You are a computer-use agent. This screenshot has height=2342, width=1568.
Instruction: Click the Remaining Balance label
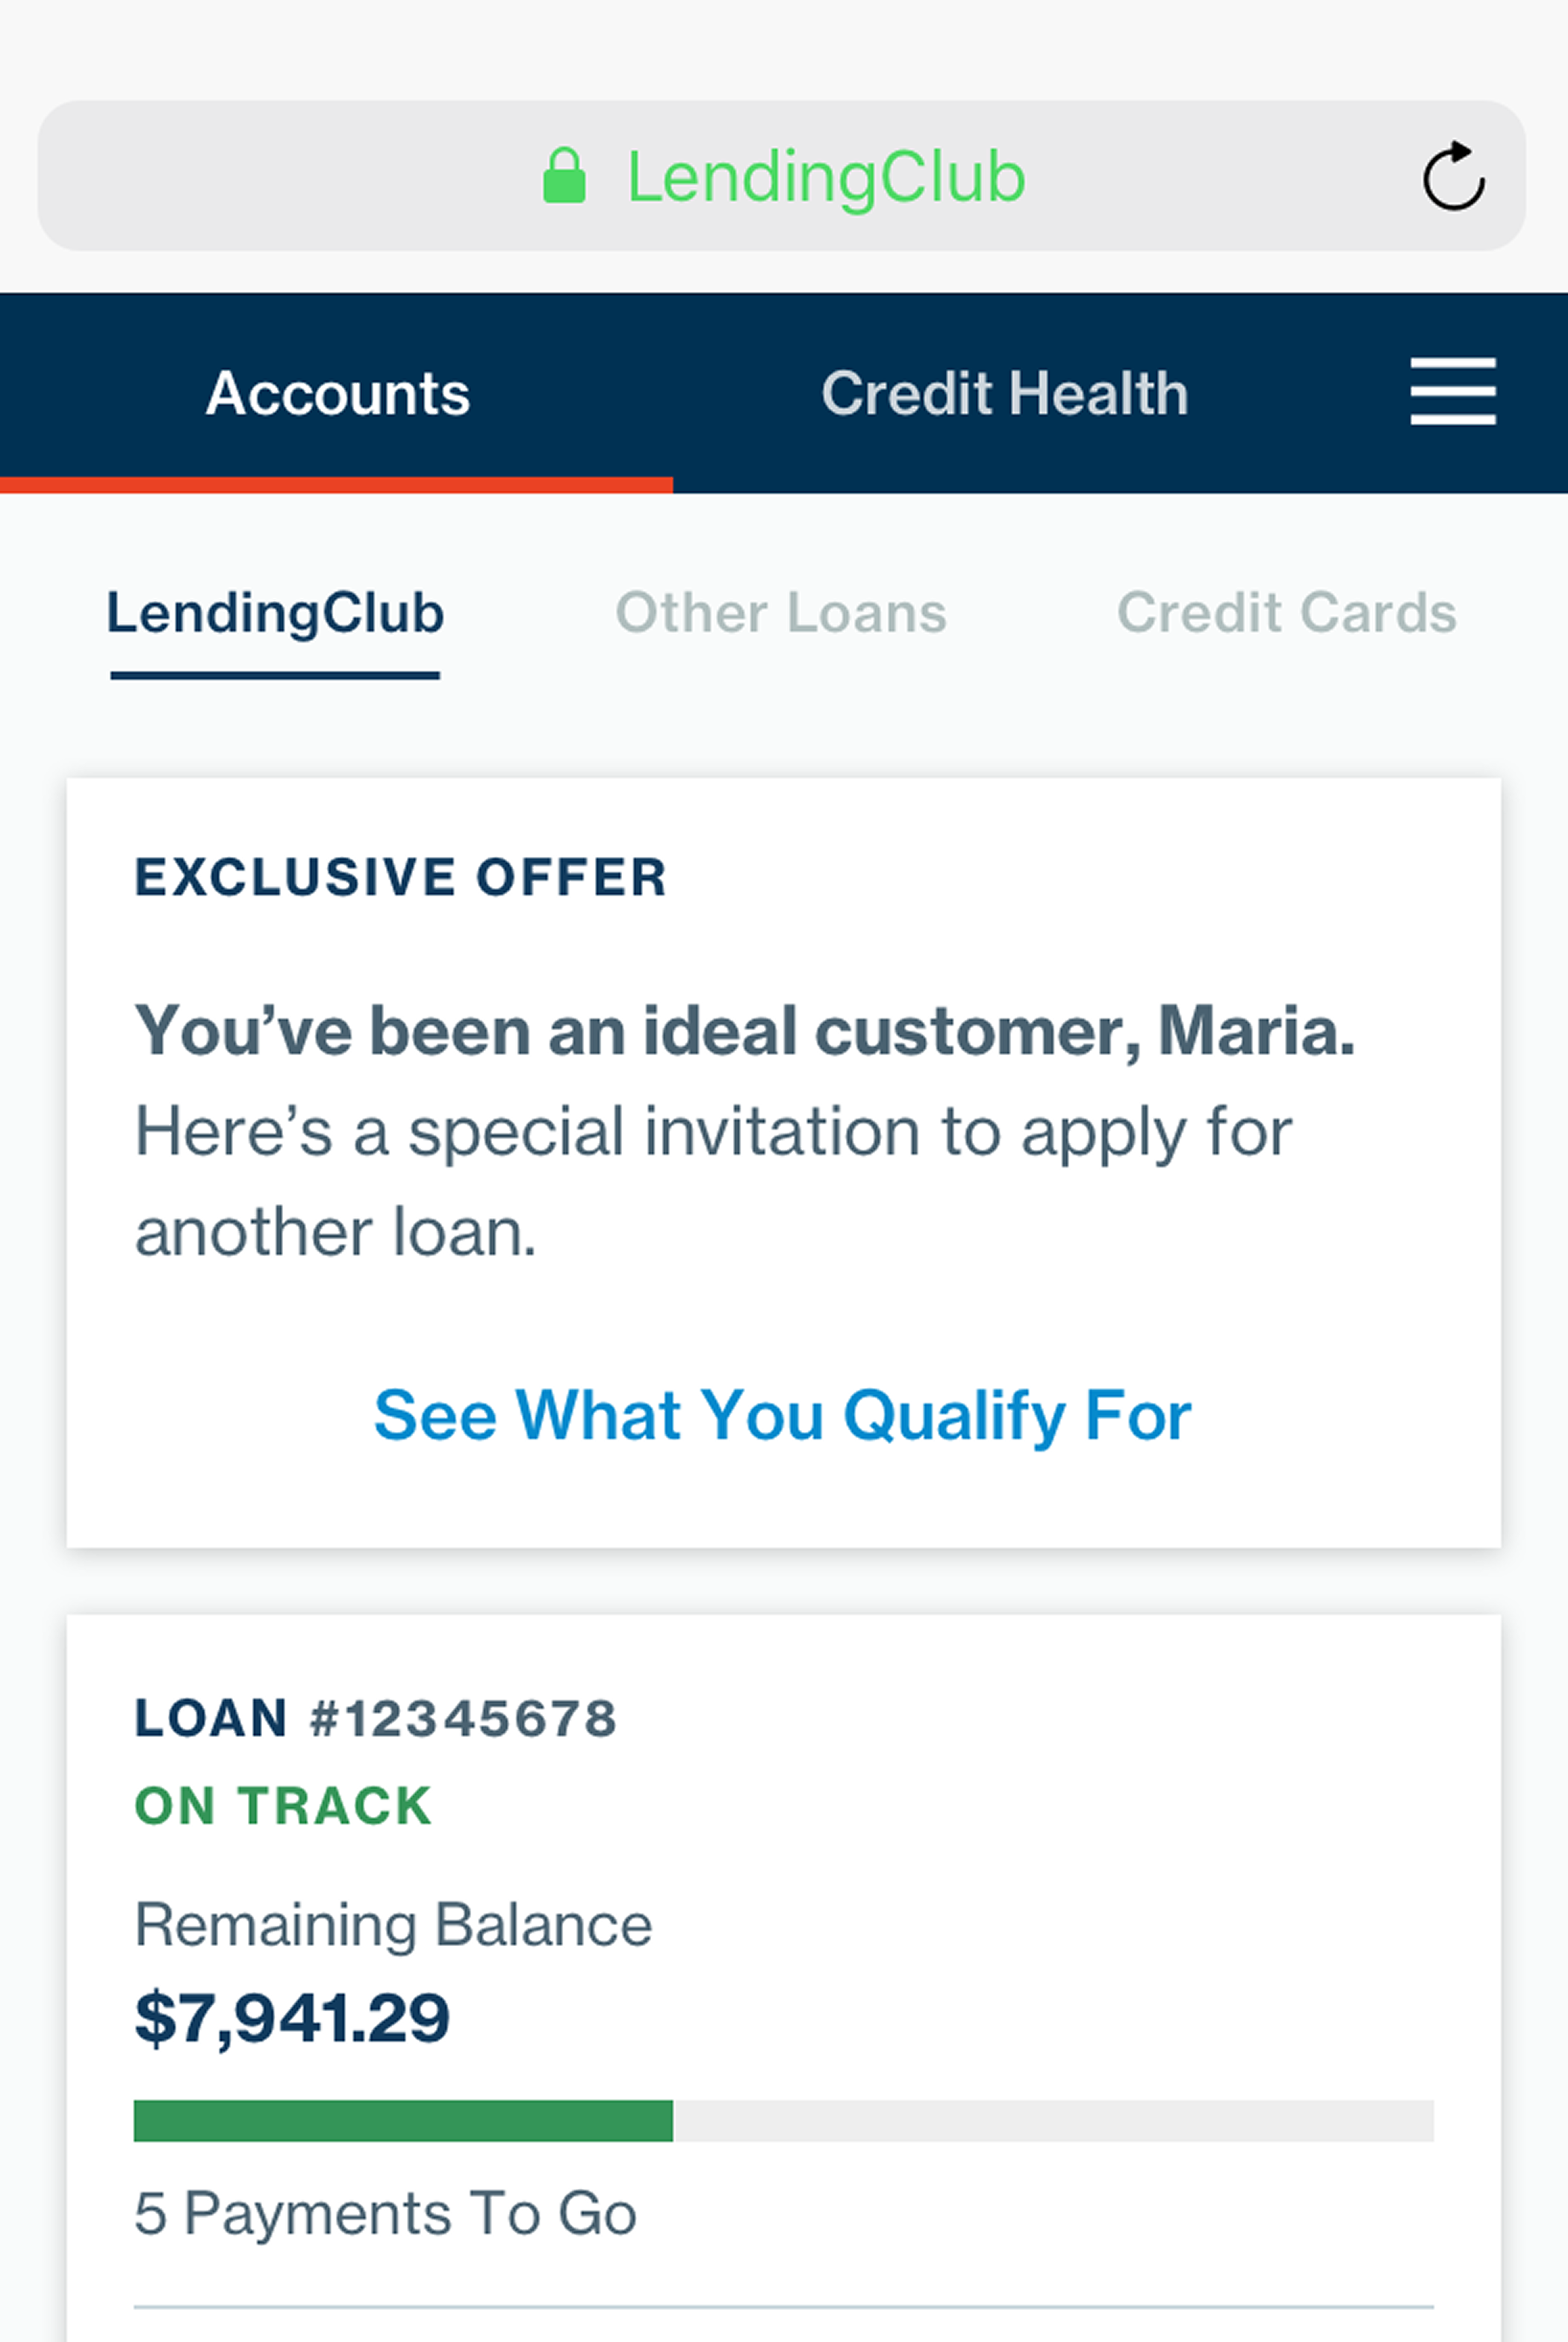point(393,1925)
